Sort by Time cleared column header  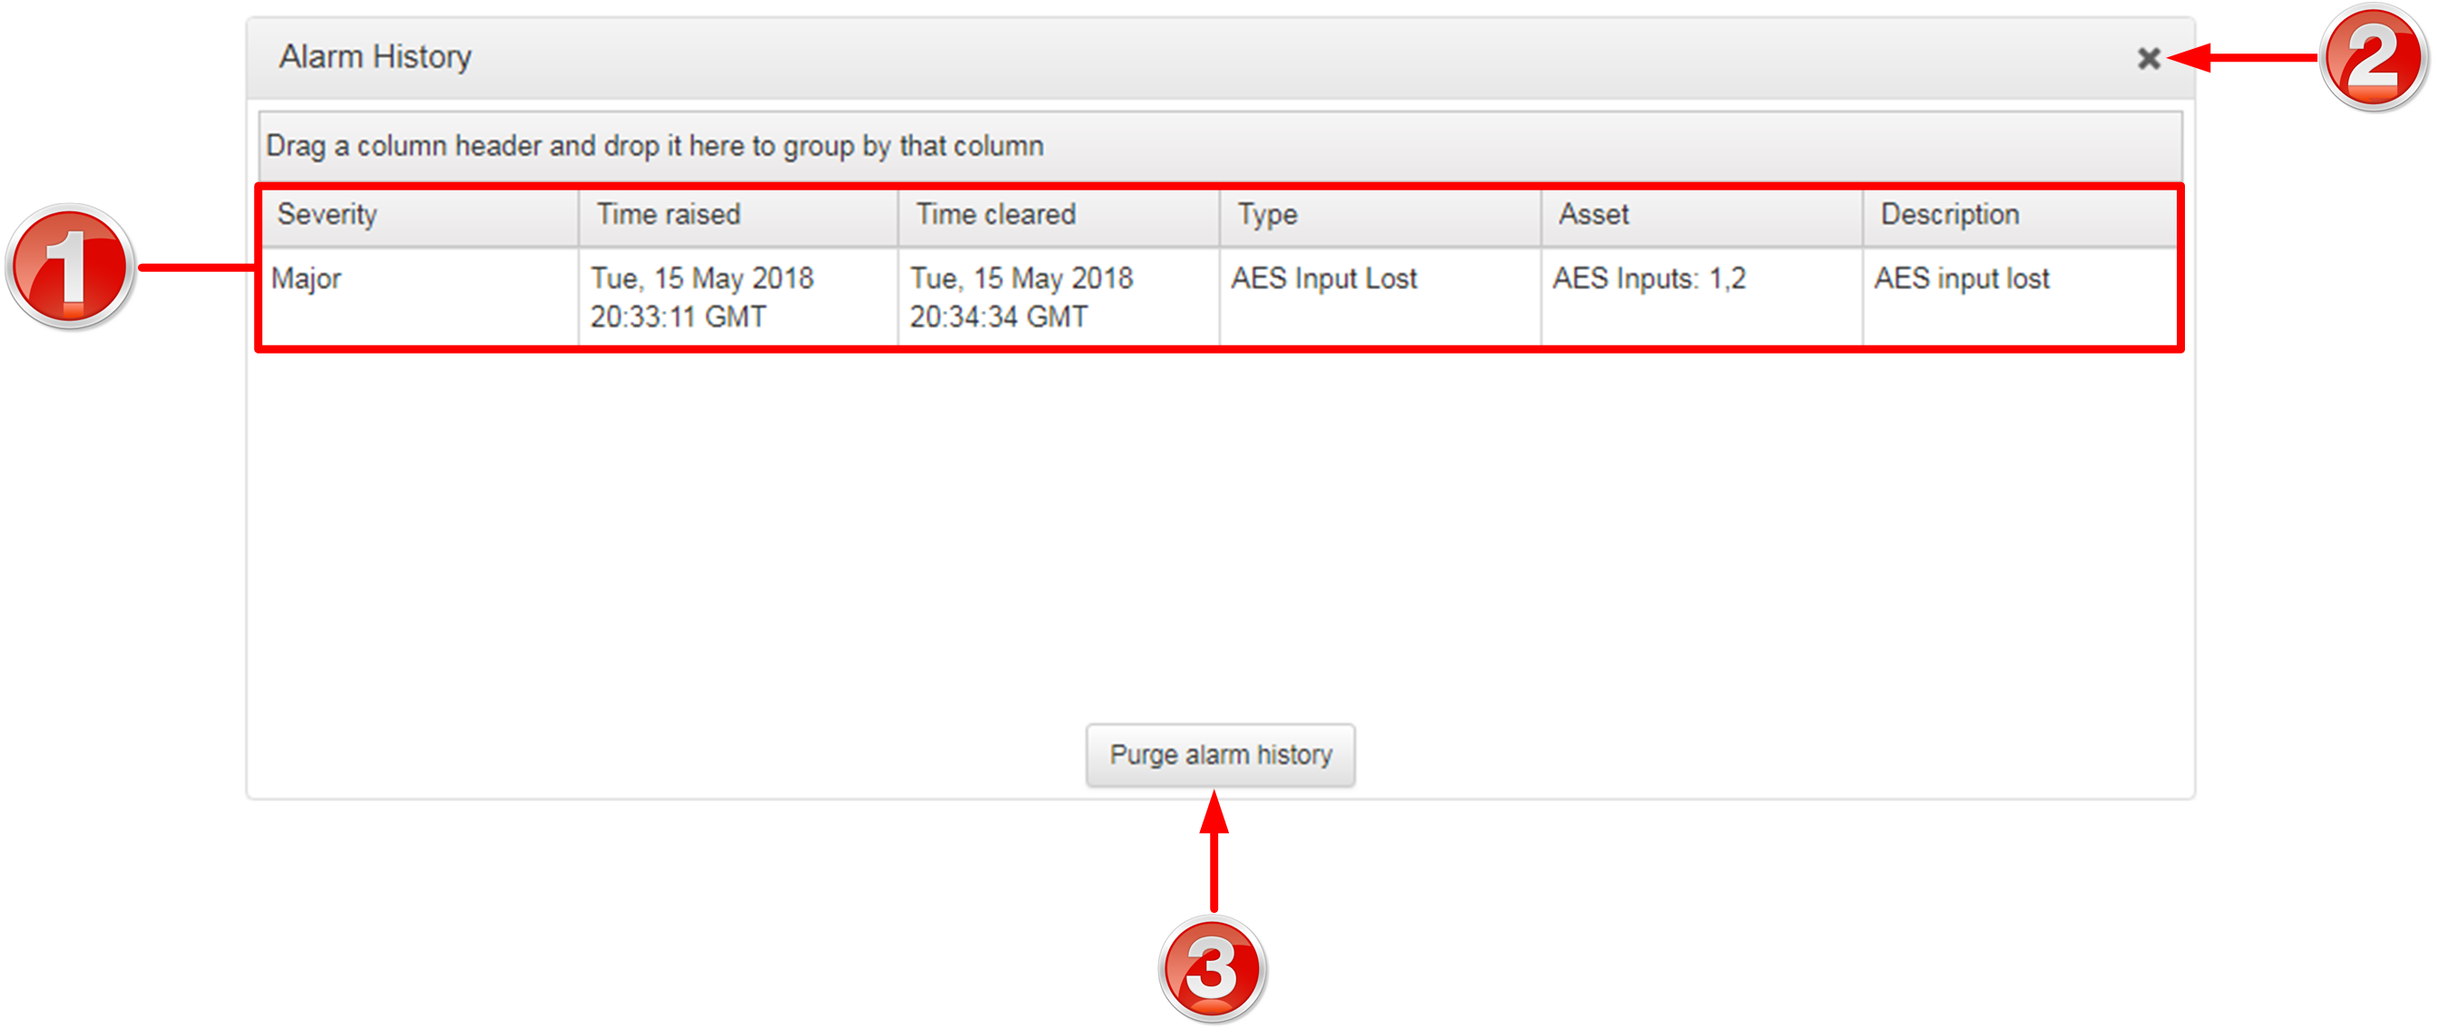[x=995, y=215]
